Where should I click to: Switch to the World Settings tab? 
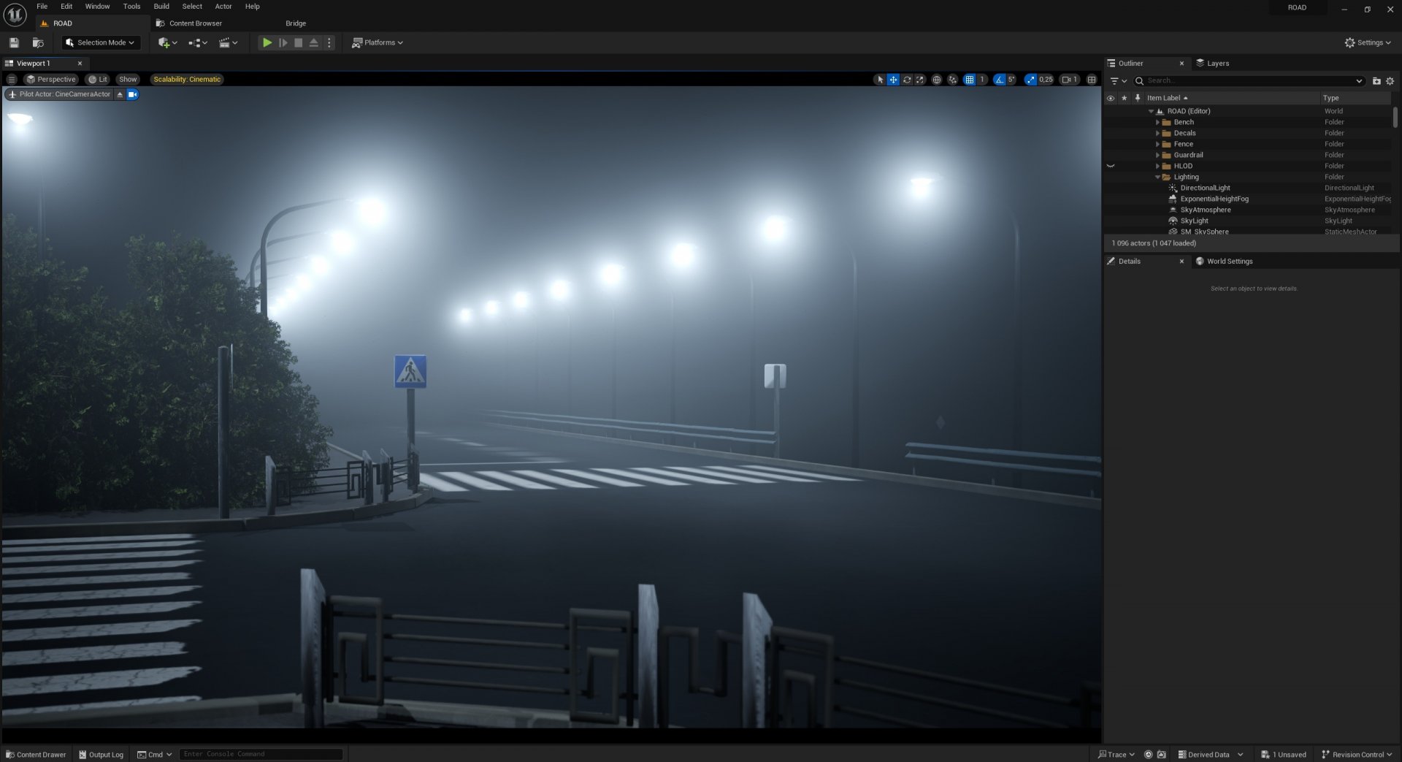pyautogui.click(x=1229, y=262)
